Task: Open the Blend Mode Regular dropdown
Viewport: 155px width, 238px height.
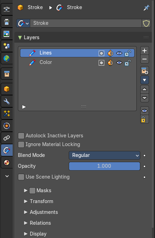Action: [105, 156]
